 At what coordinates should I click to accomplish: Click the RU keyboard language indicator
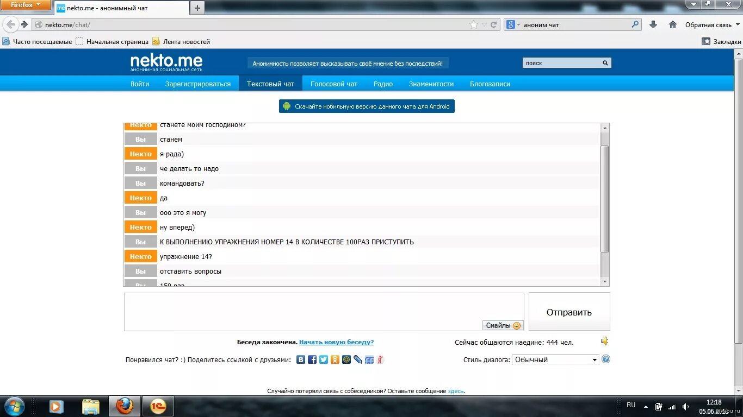631,405
